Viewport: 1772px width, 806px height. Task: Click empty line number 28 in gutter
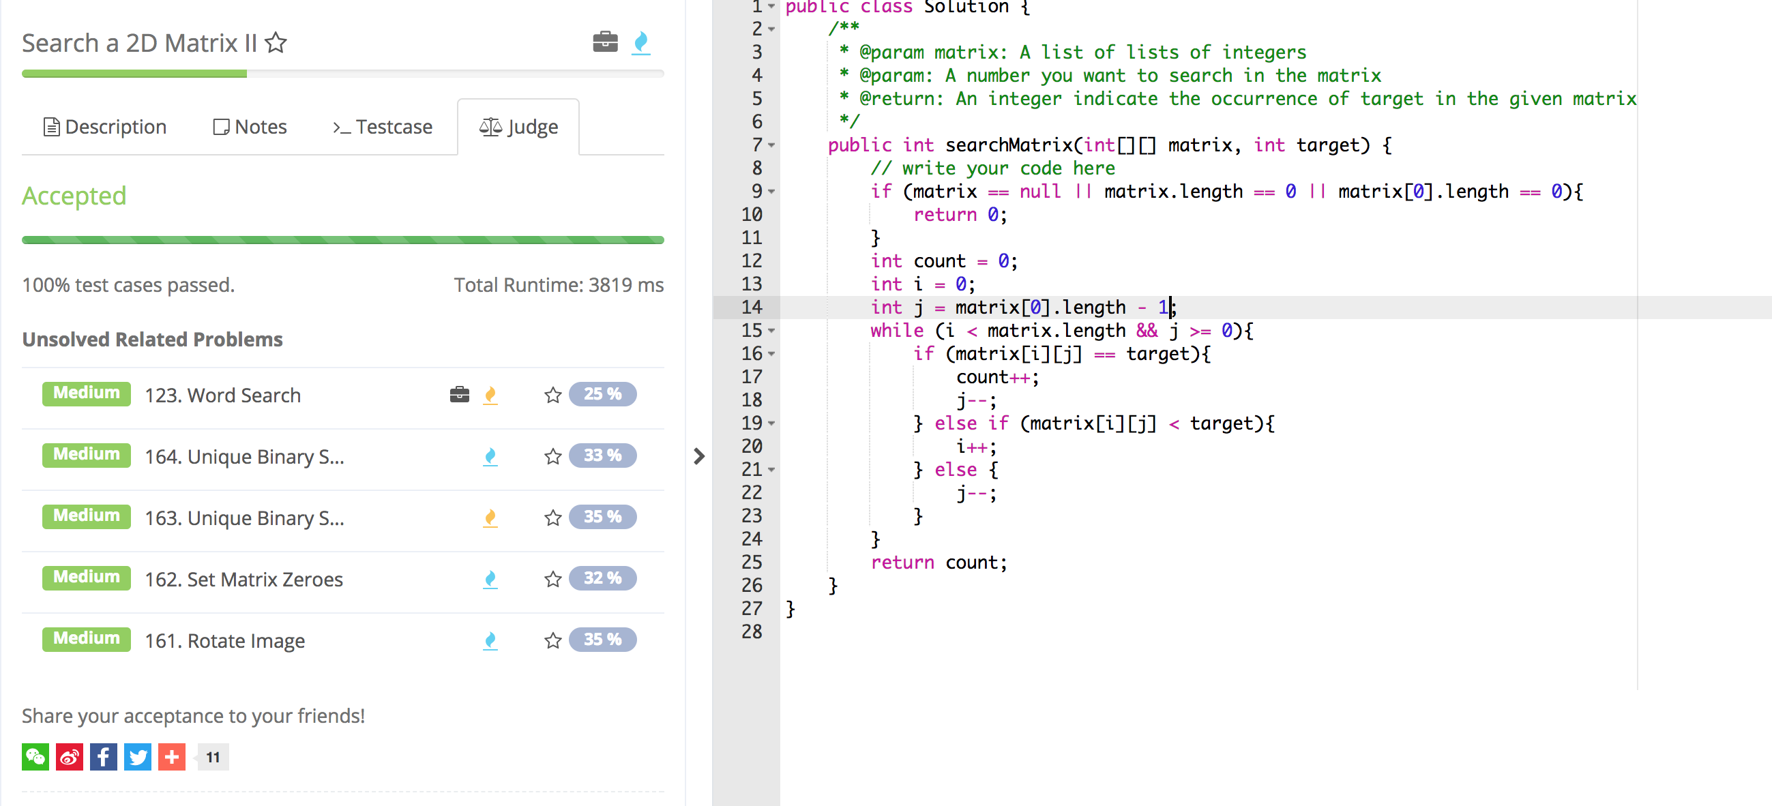pyautogui.click(x=751, y=632)
